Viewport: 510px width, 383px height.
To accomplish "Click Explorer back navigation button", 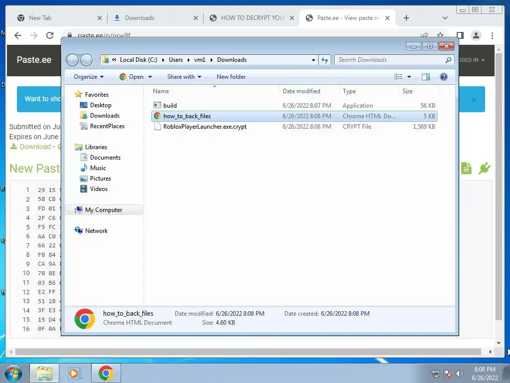I will 72,60.
